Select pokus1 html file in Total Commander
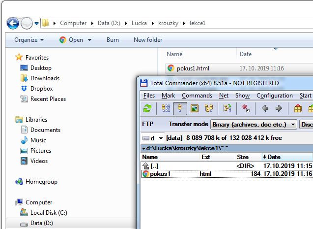 coord(160,174)
